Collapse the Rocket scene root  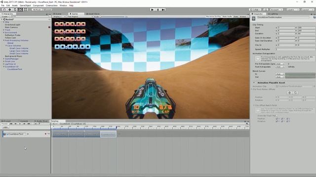2,20
